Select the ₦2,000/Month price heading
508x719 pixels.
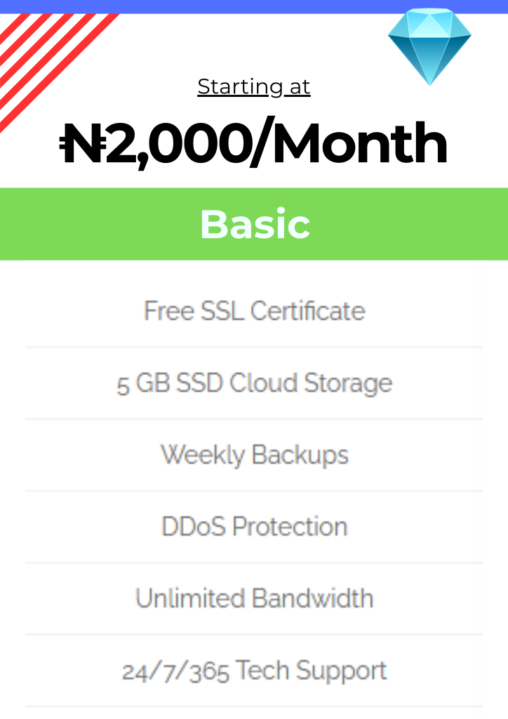coord(254,144)
